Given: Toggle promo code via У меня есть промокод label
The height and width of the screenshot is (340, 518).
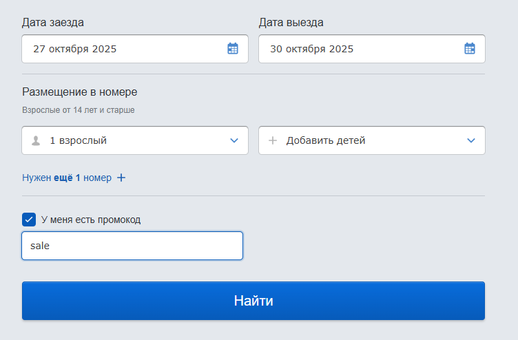Looking at the screenshot, I should [91, 220].
